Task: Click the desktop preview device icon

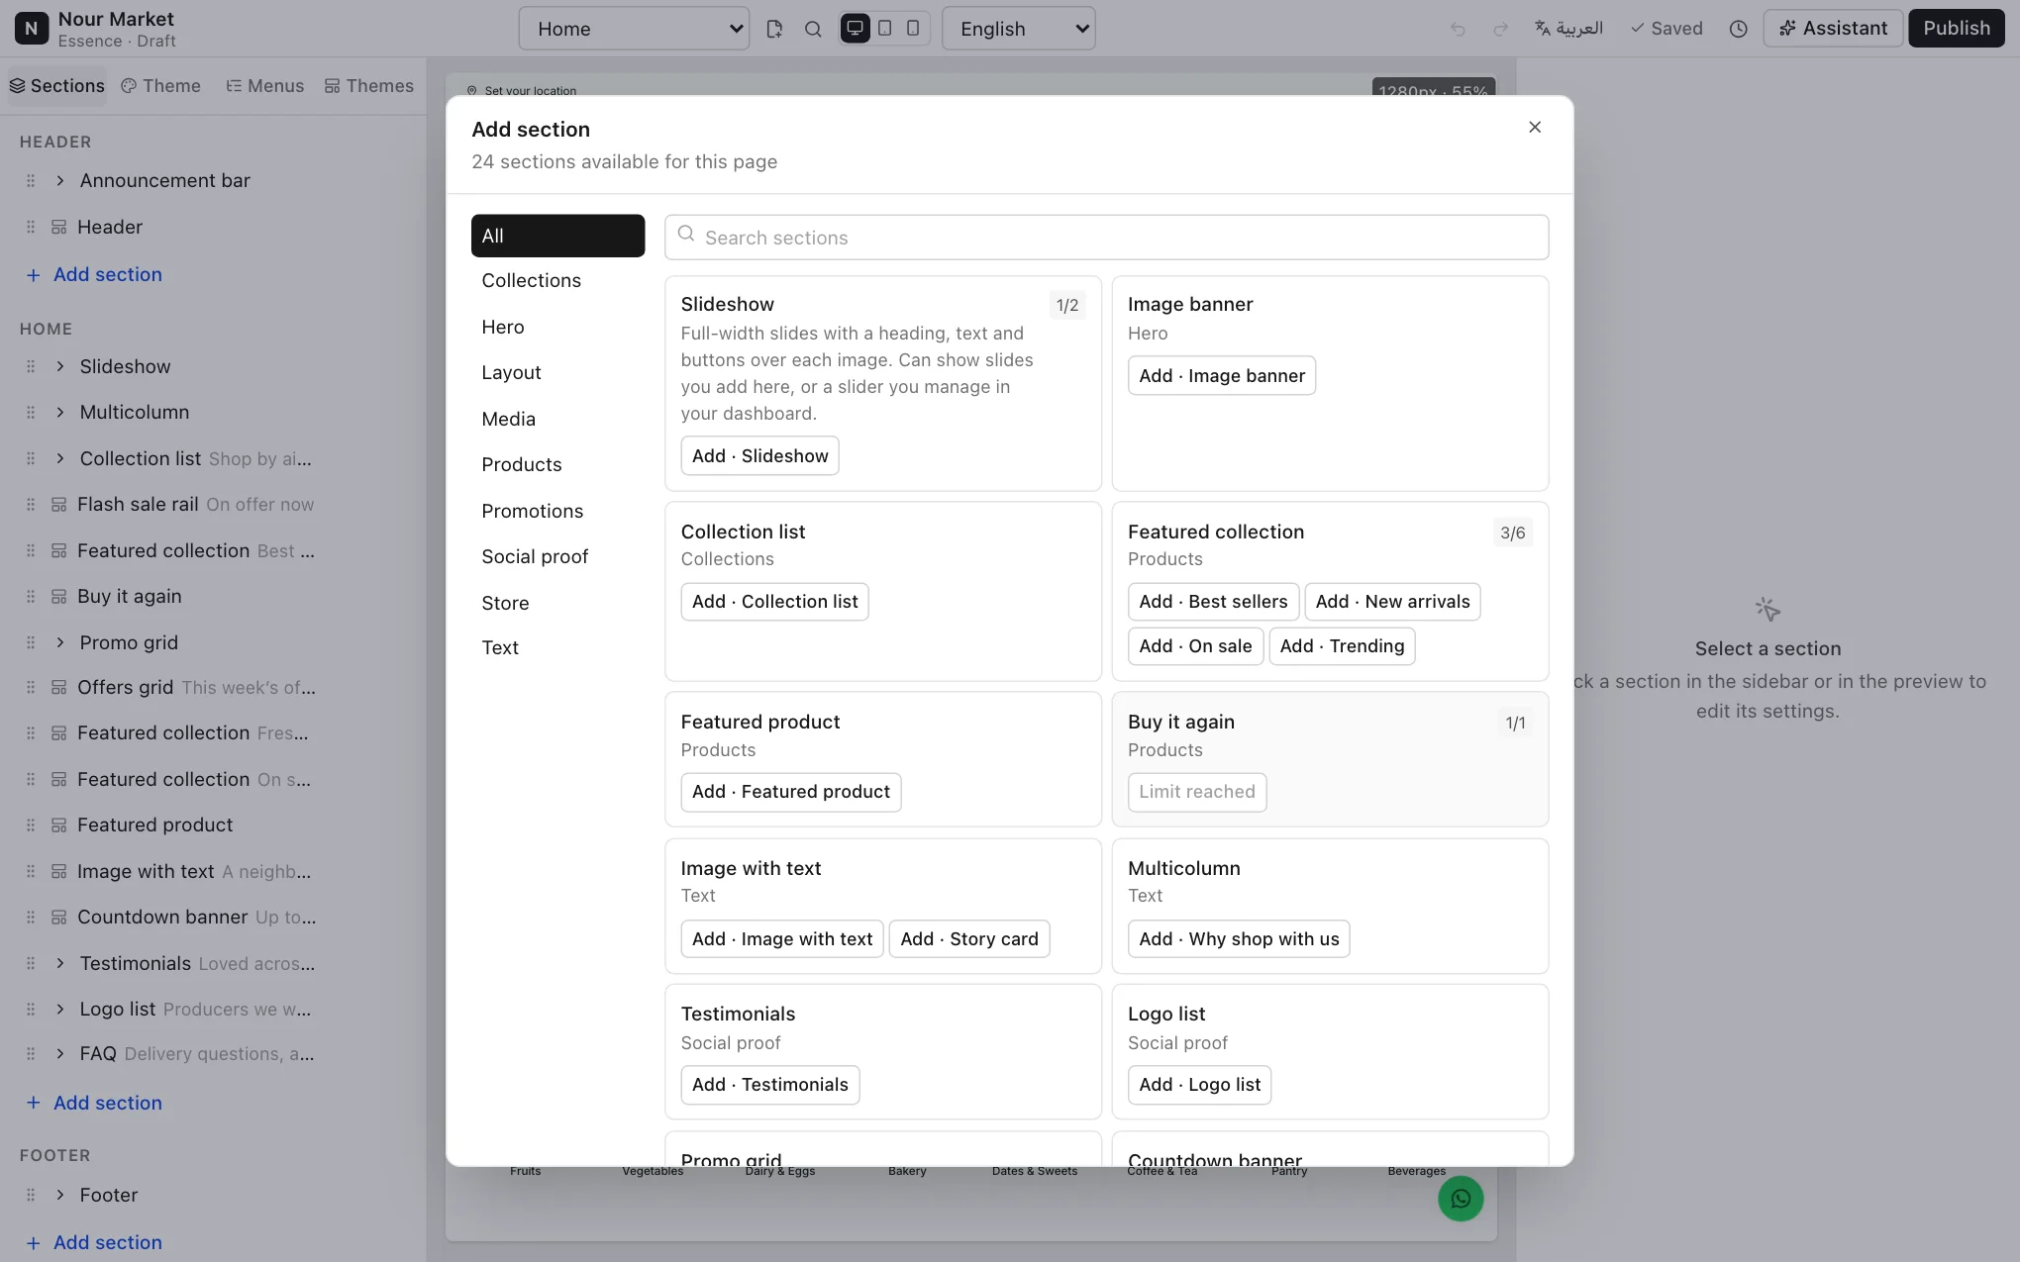Action: point(855,29)
